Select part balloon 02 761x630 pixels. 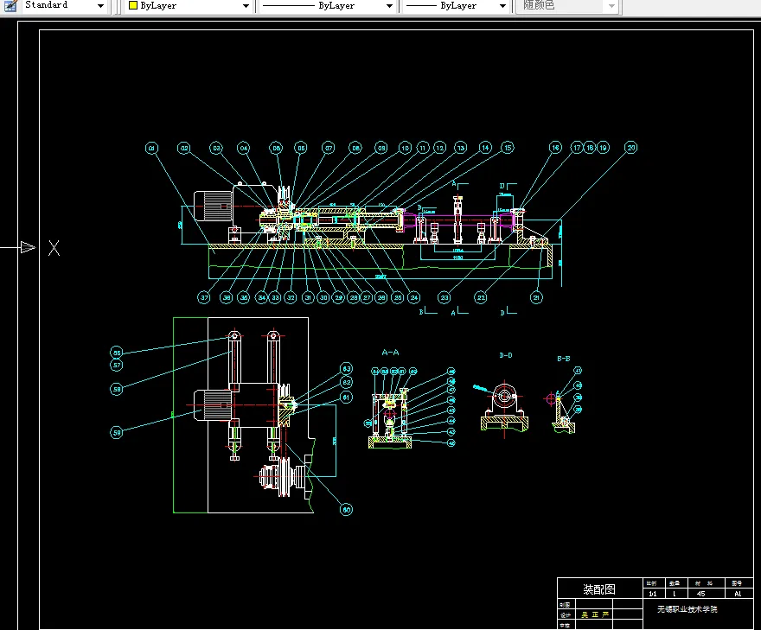point(184,148)
